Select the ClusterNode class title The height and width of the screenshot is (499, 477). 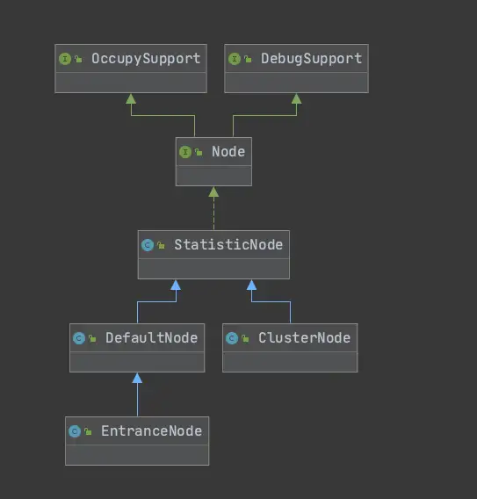[x=304, y=337]
